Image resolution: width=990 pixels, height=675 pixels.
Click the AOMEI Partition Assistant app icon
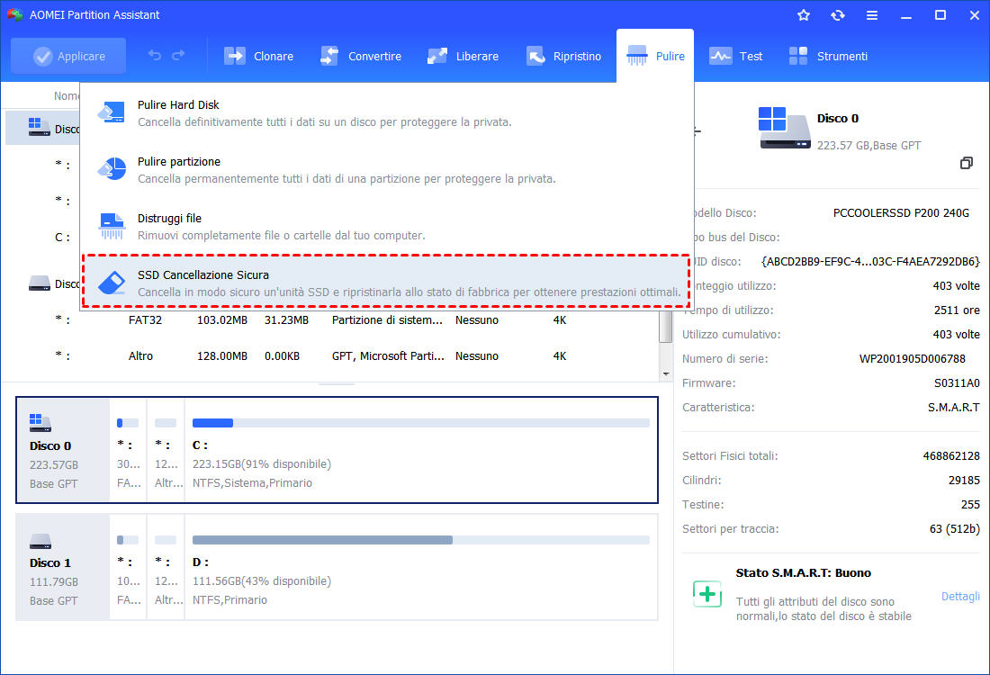pyautogui.click(x=14, y=13)
